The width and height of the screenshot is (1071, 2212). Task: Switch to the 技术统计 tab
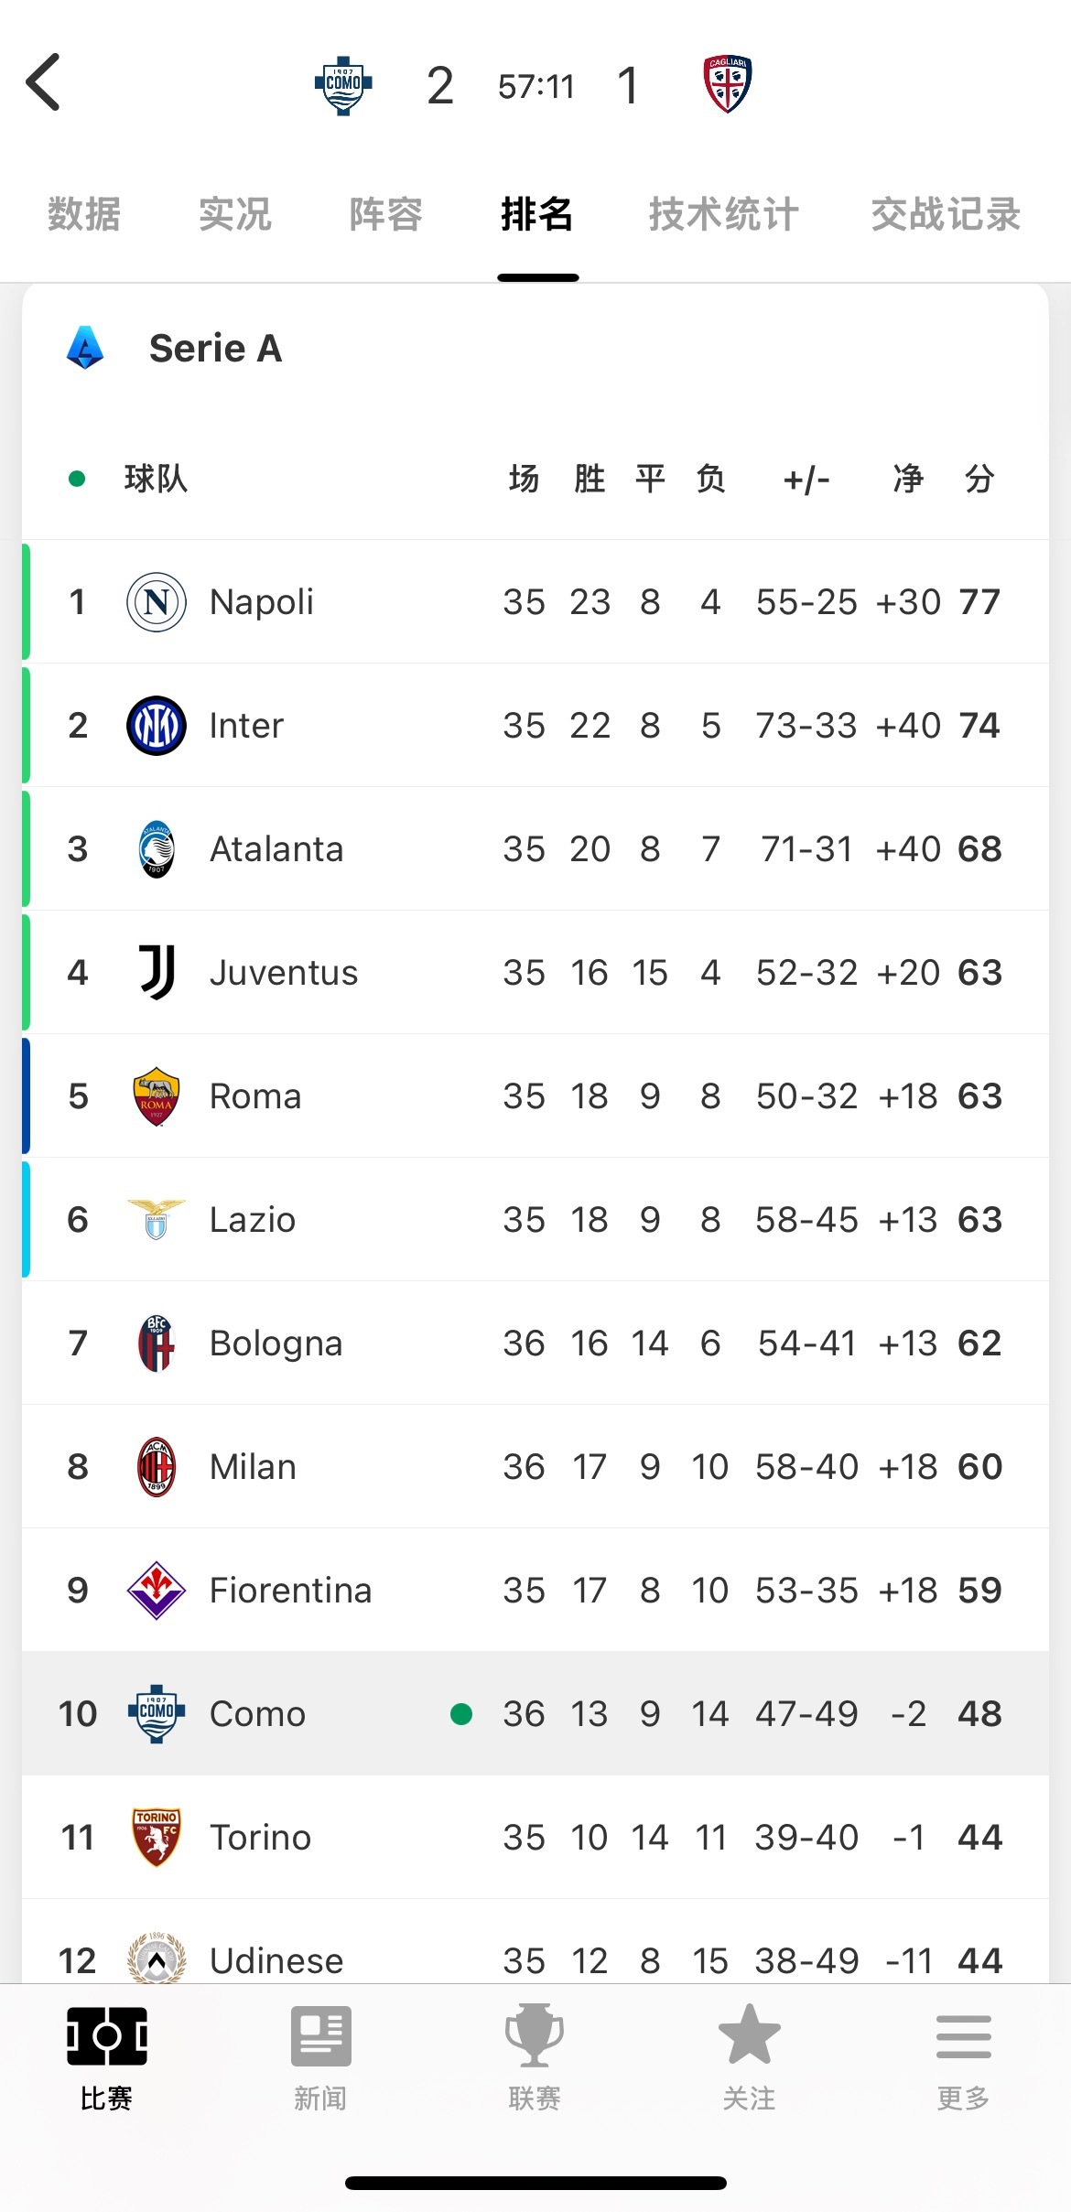tap(723, 215)
